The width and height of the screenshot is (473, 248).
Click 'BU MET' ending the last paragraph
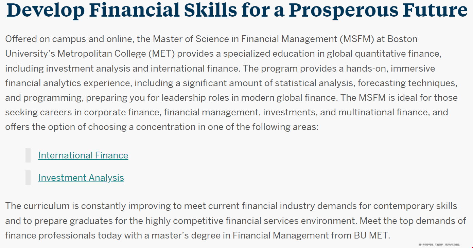tap(371, 235)
